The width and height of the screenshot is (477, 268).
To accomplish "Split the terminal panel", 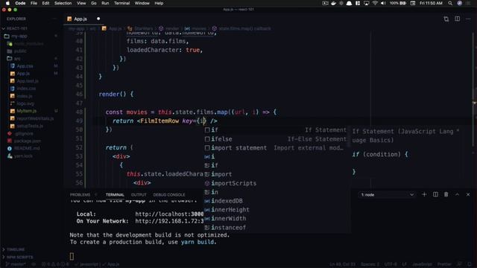I will (435, 194).
